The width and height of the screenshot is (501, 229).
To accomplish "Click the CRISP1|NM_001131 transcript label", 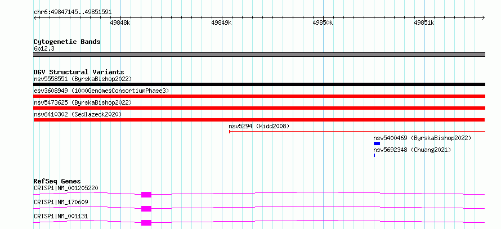I will click(x=61, y=217).
